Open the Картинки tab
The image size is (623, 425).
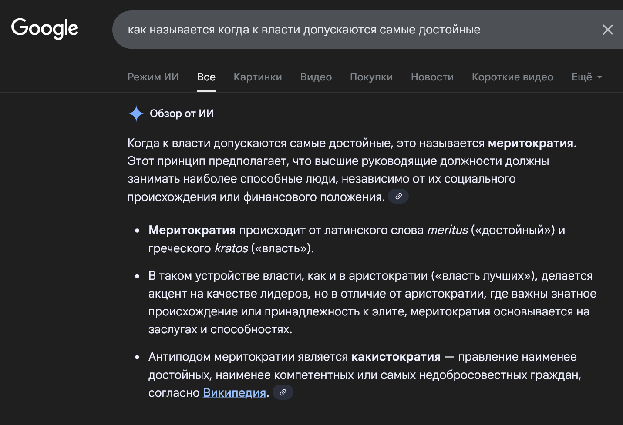click(x=258, y=77)
